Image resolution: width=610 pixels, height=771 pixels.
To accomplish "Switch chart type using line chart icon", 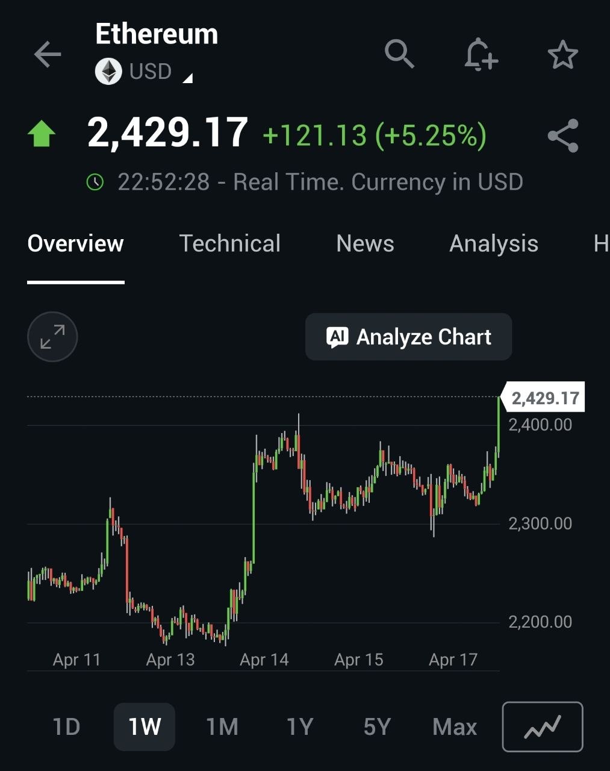I will click(x=542, y=726).
